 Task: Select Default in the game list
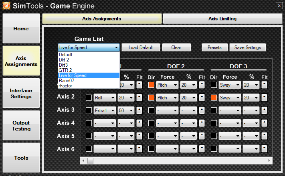pos(89,54)
